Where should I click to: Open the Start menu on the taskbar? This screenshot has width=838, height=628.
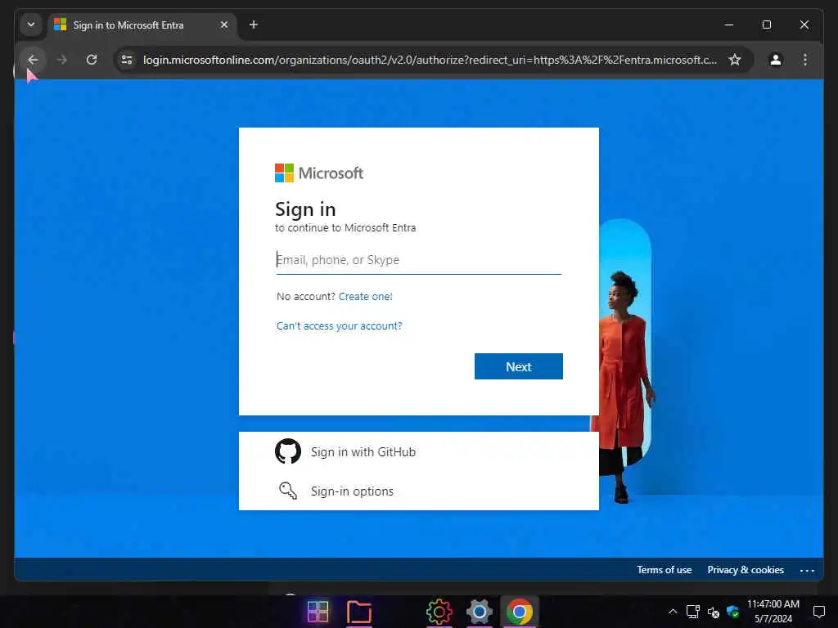pos(318,612)
